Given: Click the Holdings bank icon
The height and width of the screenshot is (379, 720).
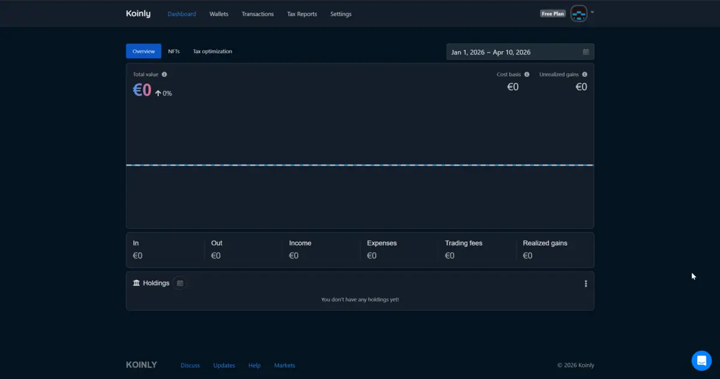Looking at the screenshot, I should coord(137,282).
